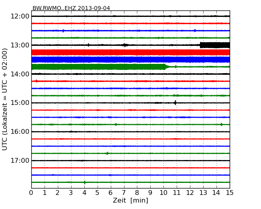Select x-axis tick label 11

(177, 193)
